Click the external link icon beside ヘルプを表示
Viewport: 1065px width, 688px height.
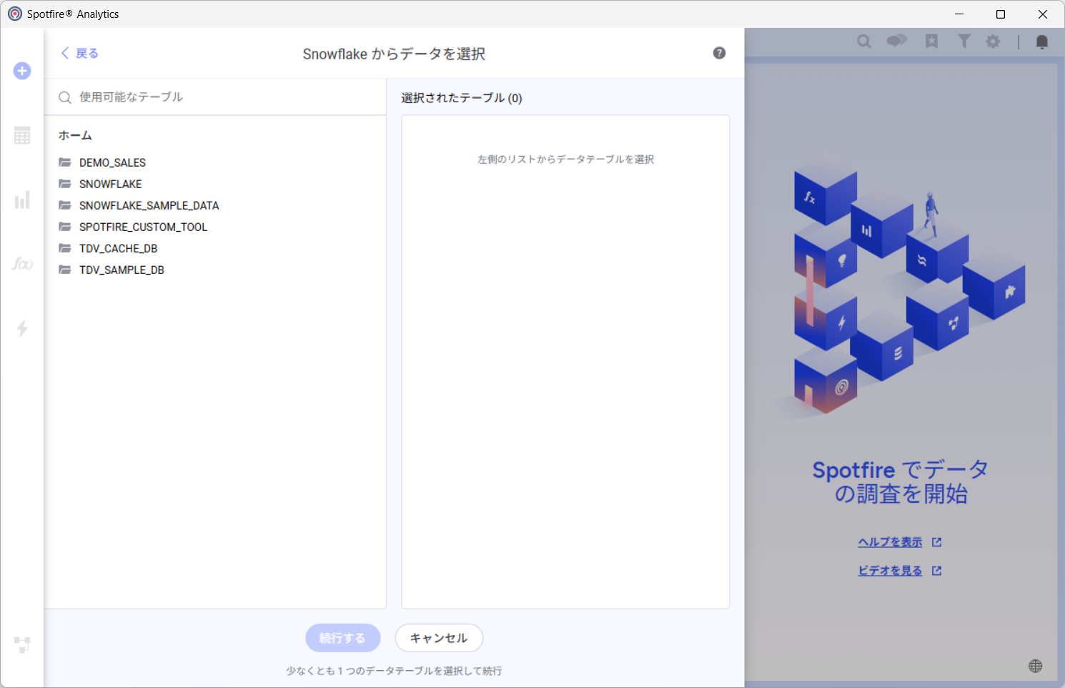(x=937, y=542)
